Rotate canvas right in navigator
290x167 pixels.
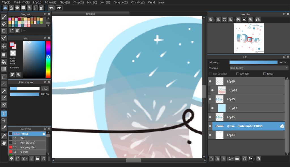click(x=250, y=20)
